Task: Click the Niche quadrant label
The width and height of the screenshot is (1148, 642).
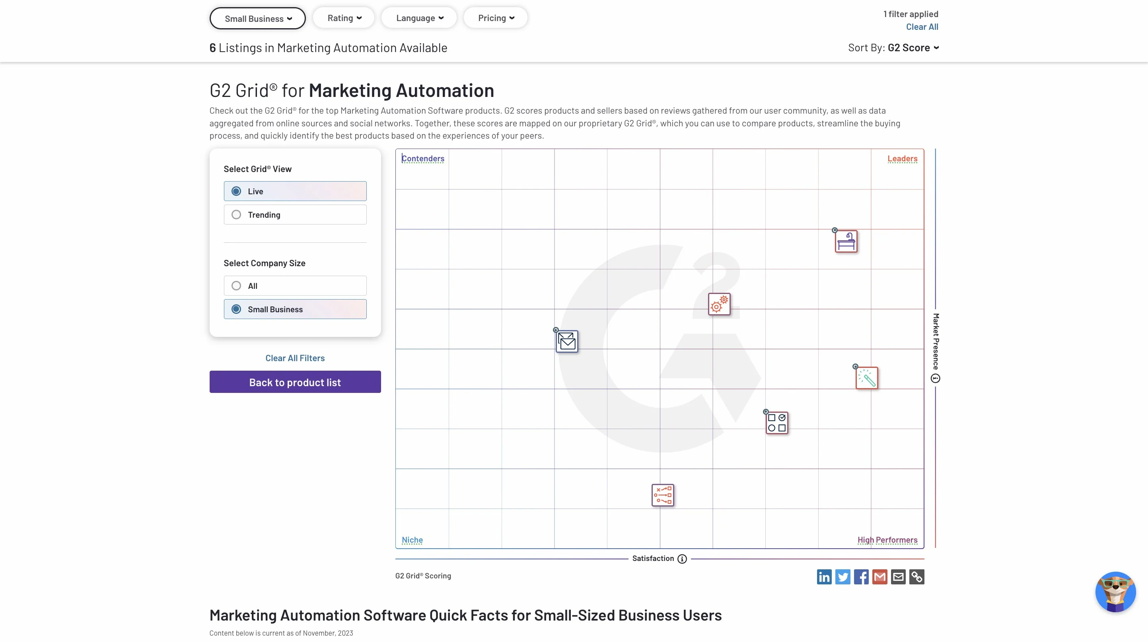Action: (x=412, y=540)
